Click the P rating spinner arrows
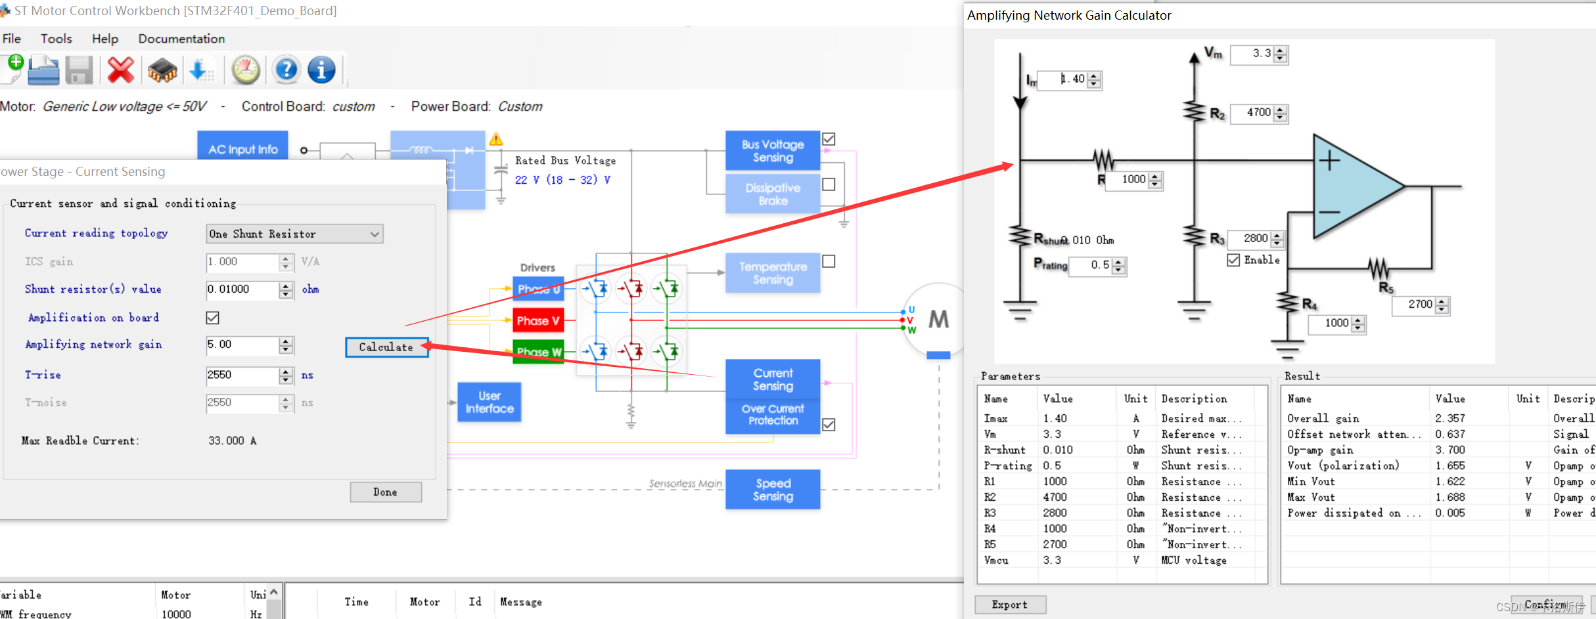This screenshot has height=619, width=1596. coord(1119,266)
